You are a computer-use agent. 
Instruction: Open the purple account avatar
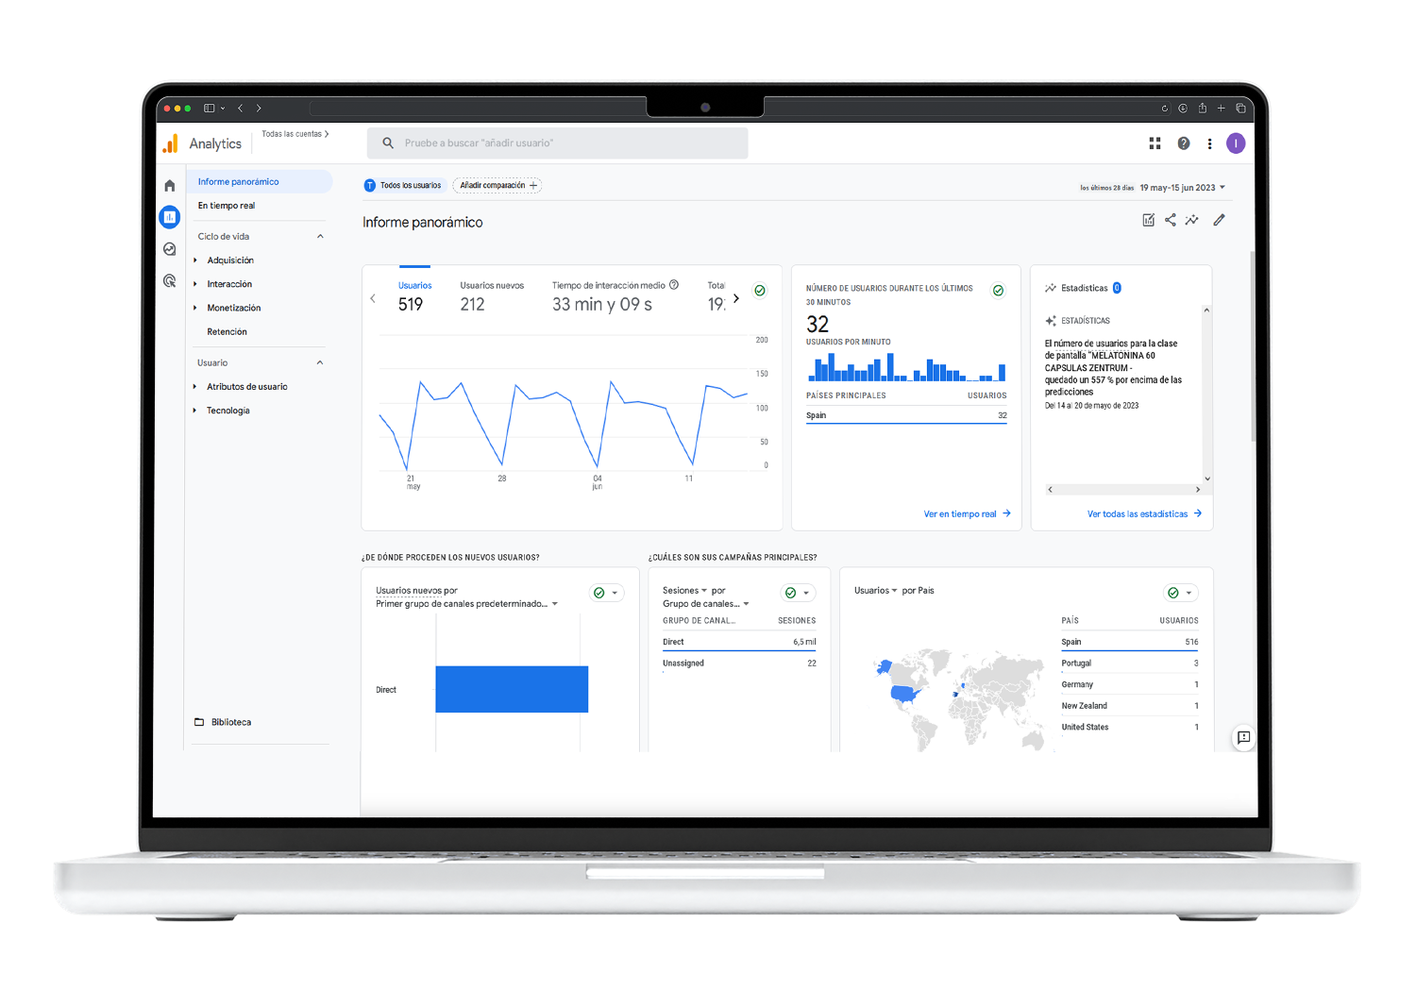(1236, 143)
